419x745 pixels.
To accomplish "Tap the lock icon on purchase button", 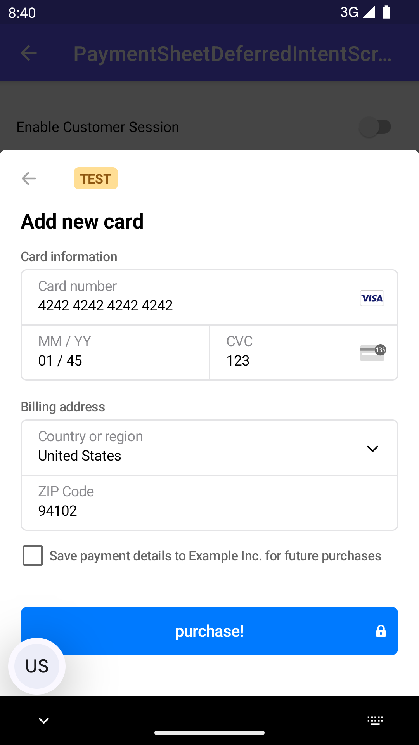I will (x=381, y=631).
